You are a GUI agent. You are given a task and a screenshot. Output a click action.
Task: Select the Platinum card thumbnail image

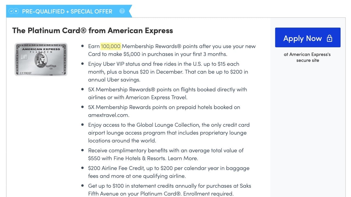coord(41,59)
